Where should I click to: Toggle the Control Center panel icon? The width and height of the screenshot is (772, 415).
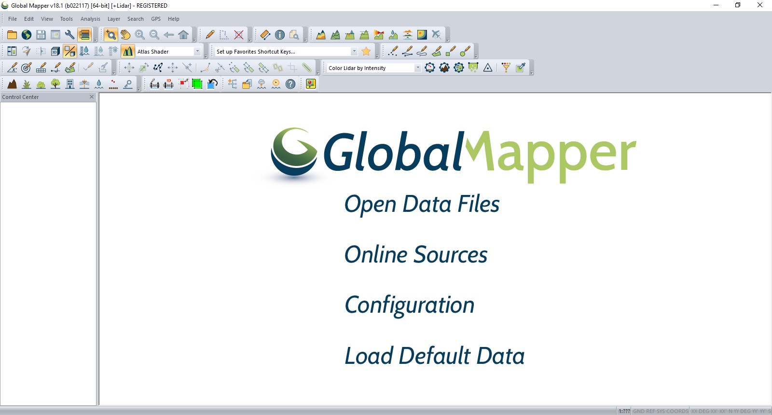coord(84,35)
